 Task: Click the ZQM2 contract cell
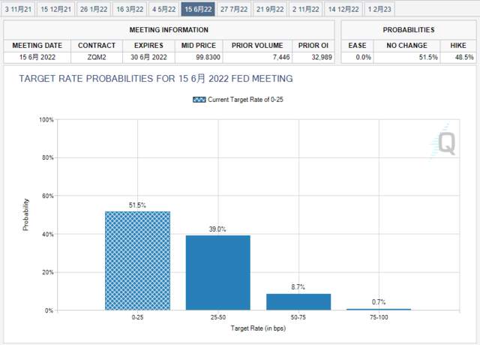click(x=97, y=57)
